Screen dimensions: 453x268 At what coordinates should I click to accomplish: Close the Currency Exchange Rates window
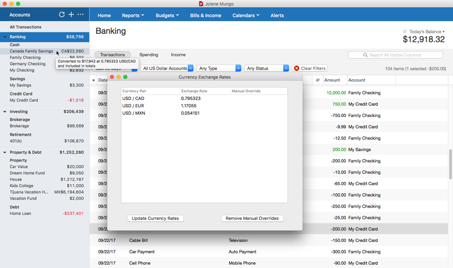pyautogui.click(x=112, y=77)
